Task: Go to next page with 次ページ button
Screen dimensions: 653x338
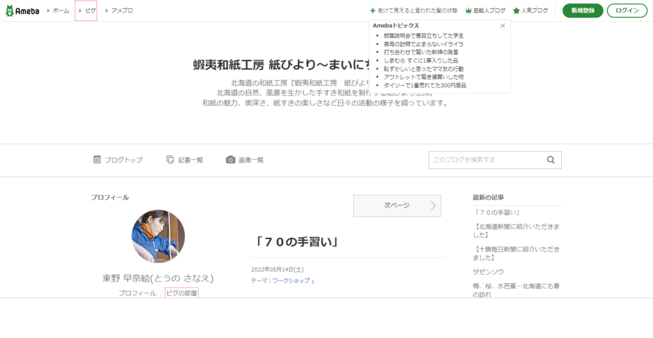Action: point(397,205)
